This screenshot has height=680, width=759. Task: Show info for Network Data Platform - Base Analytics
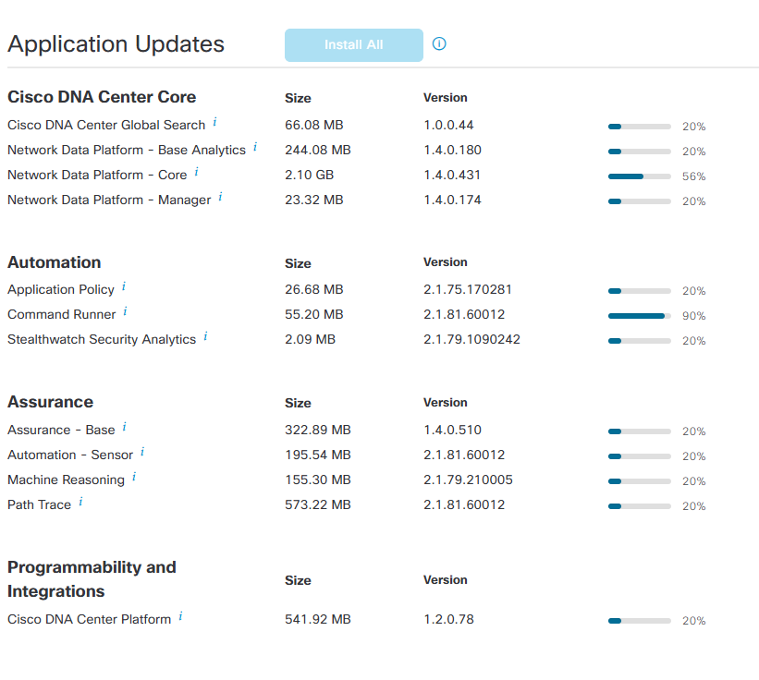pos(255,147)
